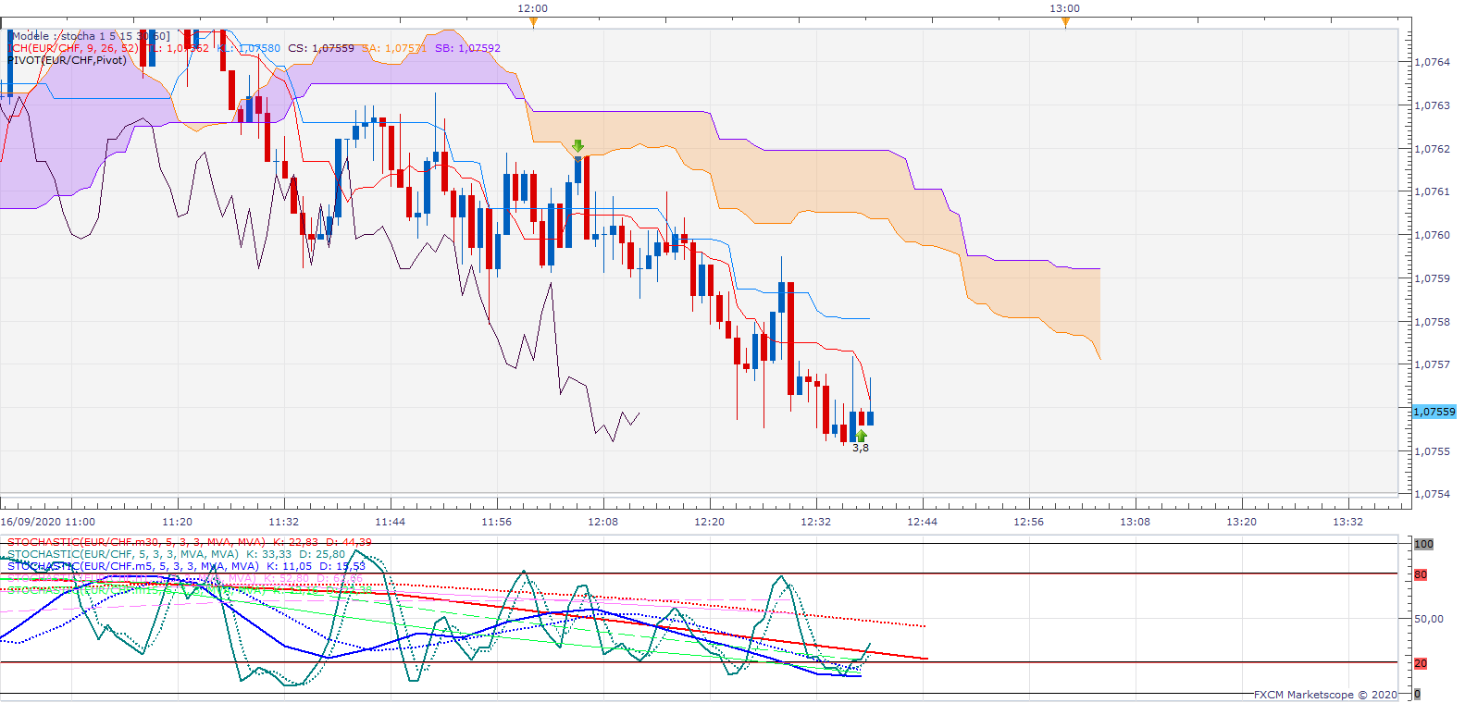The height and width of the screenshot is (703, 1465).
Task: Click the 11:56 time axis label
Action: click(x=497, y=522)
